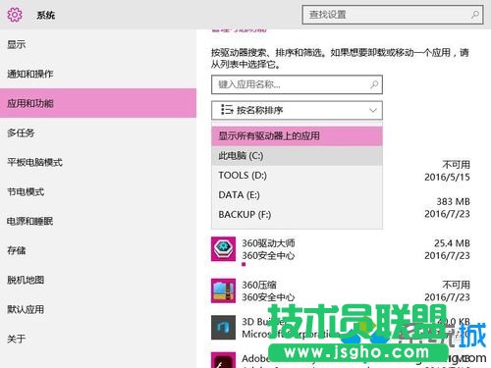Click the search magnifier in 查找设置 box
This screenshot has width=491, height=368.
click(x=475, y=15)
